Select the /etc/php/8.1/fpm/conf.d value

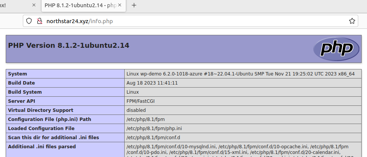153,137
